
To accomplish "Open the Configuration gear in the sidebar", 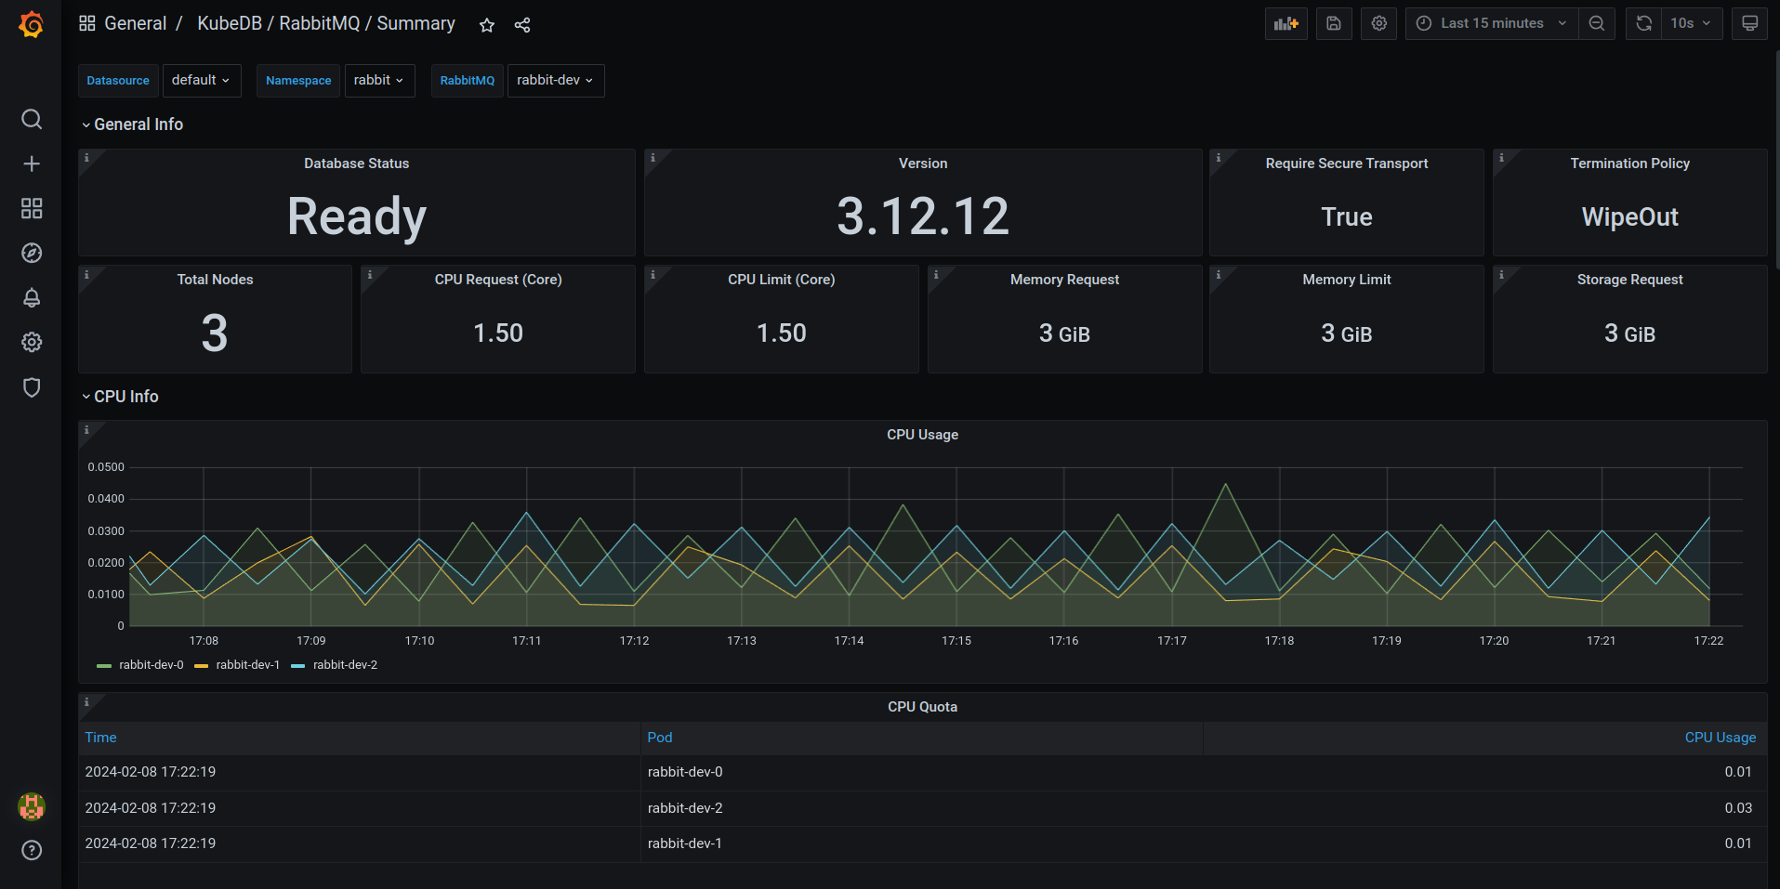I will click(x=32, y=342).
